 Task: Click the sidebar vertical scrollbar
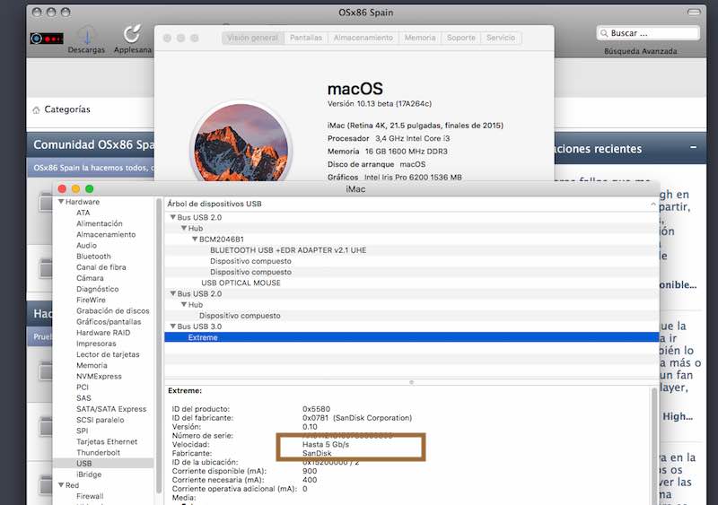pyautogui.click(x=159, y=345)
